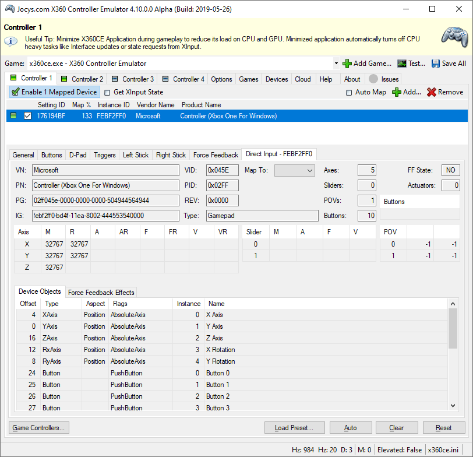The height and width of the screenshot is (457, 473).
Task: Select the Z Axis row
Action: pos(232,338)
